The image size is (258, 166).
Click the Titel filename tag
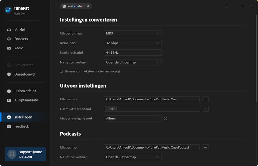tap(111, 109)
